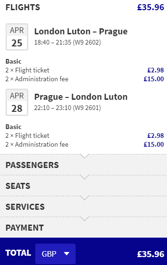
Task: Click the outbound Administration fee £15.00 price
Action: pos(154,79)
